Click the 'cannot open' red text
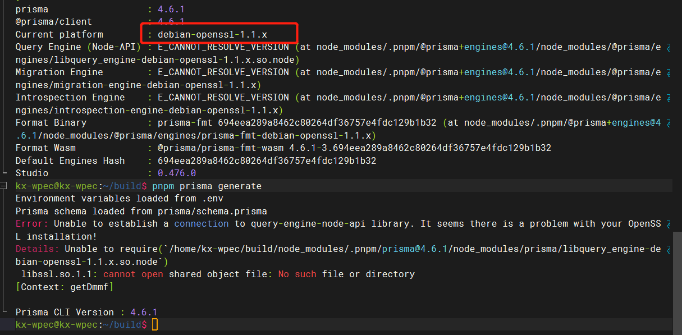 click(133, 274)
